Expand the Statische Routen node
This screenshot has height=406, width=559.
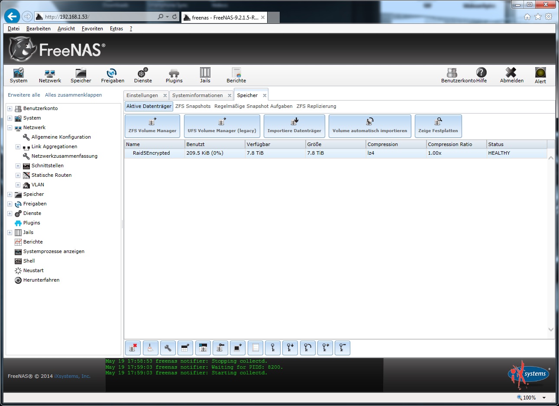click(18, 175)
